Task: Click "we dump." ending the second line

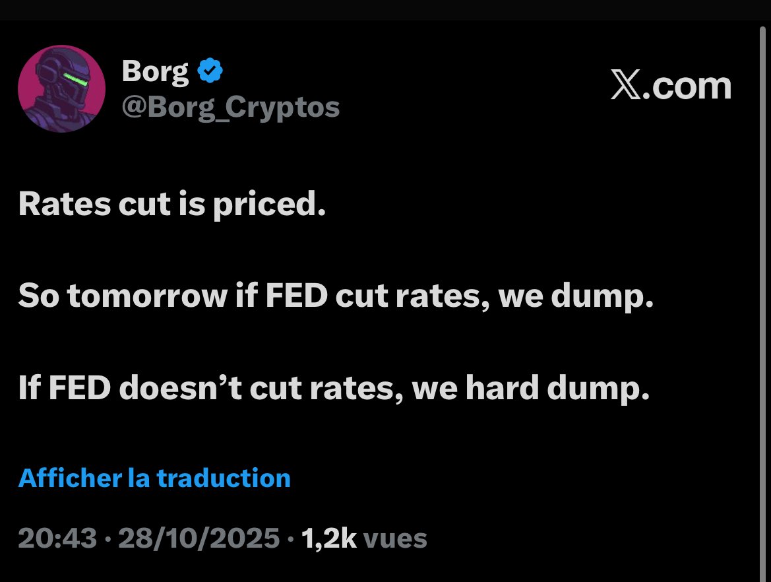Action: point(575,298)
